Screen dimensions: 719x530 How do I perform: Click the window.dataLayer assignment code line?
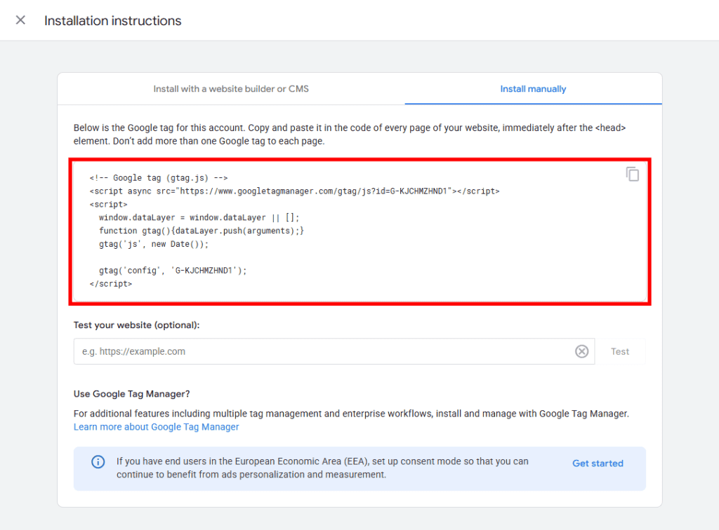(x=198, y=218)
